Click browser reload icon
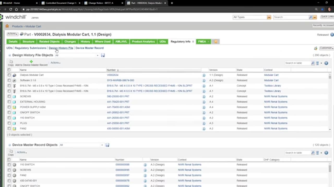 pos(10,9)
